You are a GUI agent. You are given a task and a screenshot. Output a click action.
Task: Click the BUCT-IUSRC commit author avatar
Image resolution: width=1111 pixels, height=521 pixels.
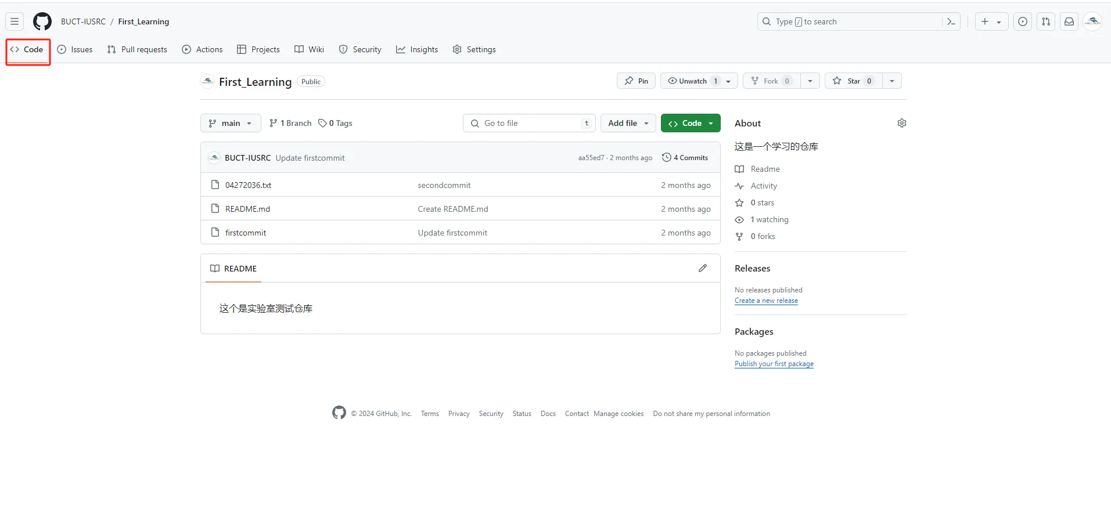(214, 158)
